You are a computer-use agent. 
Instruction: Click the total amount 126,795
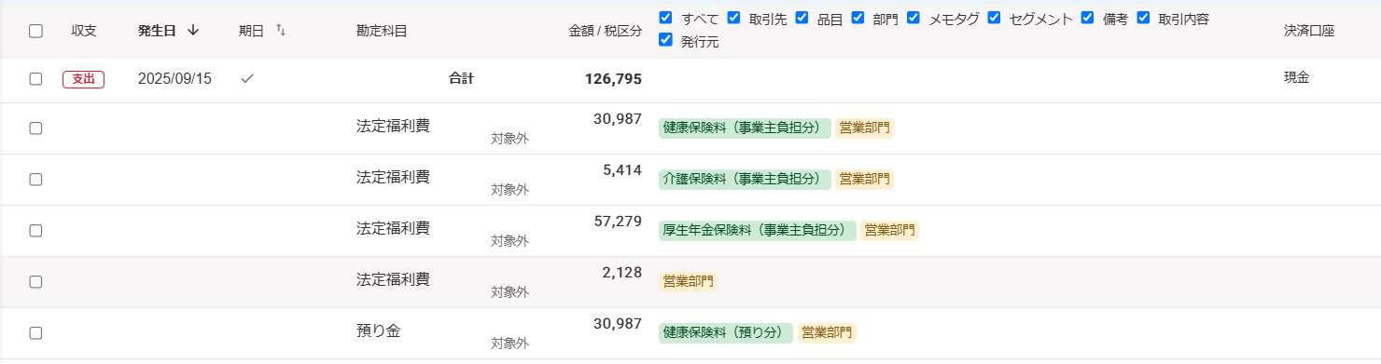(x=613, y=79)
